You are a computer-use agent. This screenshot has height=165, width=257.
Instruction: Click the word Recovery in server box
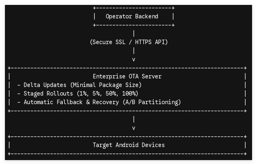(x=106, y=102)
